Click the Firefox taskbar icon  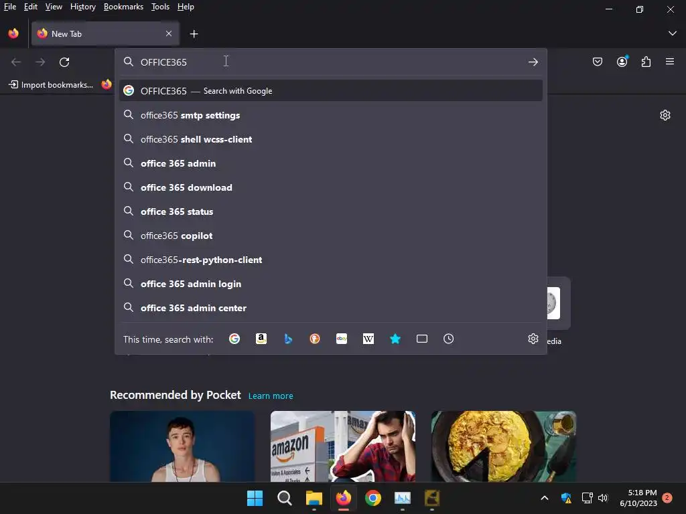(344, 498)
